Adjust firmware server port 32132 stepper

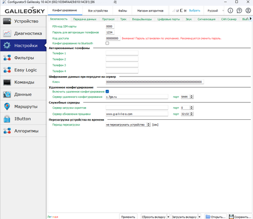pos(191,114)
